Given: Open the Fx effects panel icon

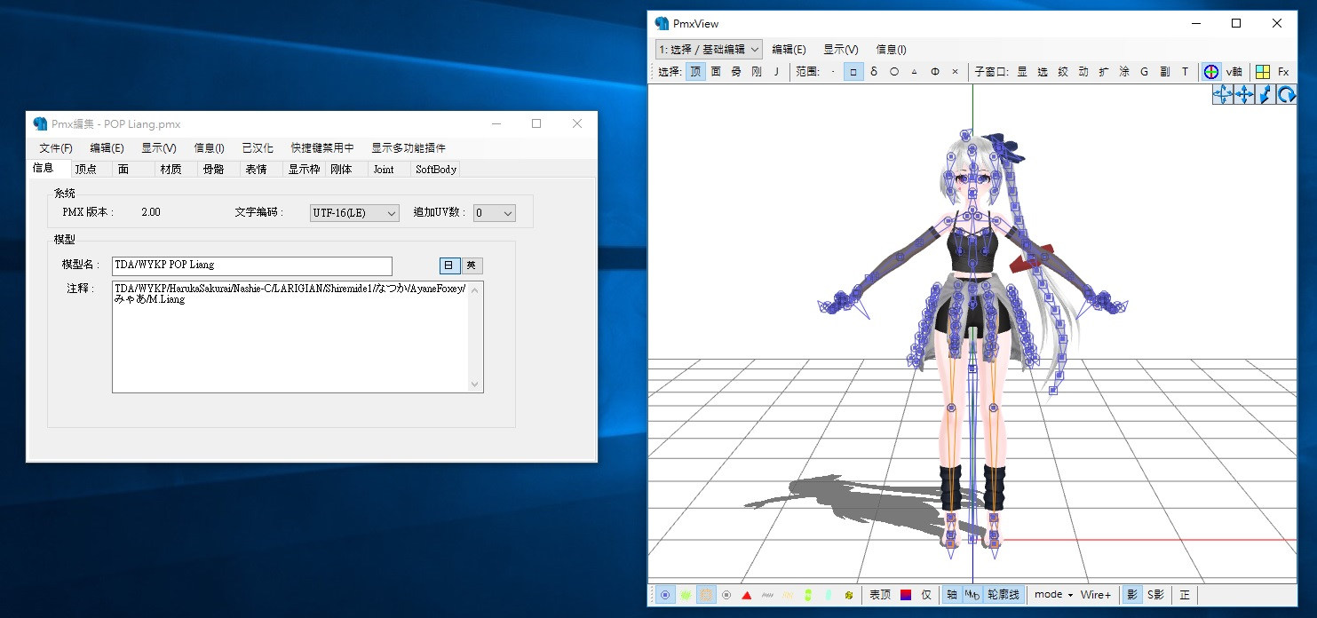Looking at the screenshot, I should [x=1285, y=71].
